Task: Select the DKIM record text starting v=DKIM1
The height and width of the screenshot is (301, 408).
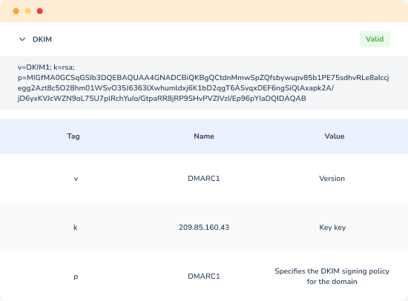Action: [x=203, y=83]
